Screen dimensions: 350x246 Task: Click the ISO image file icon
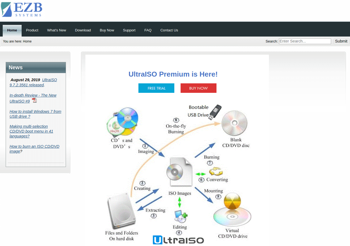pyautogui.click(x=179, y=172)
